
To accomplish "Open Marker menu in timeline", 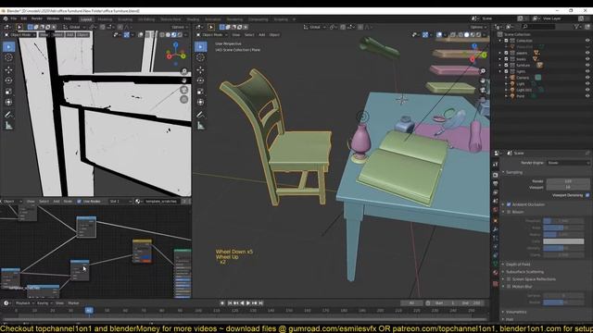I will 73,303.
